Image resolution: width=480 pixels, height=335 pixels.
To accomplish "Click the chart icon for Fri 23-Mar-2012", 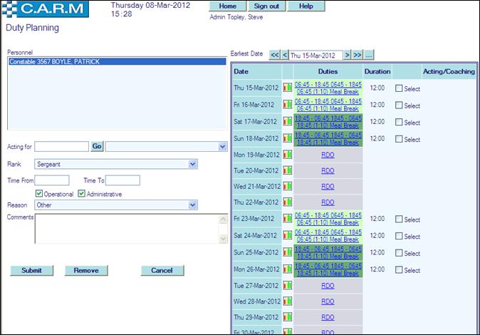I will pos(288,220).
